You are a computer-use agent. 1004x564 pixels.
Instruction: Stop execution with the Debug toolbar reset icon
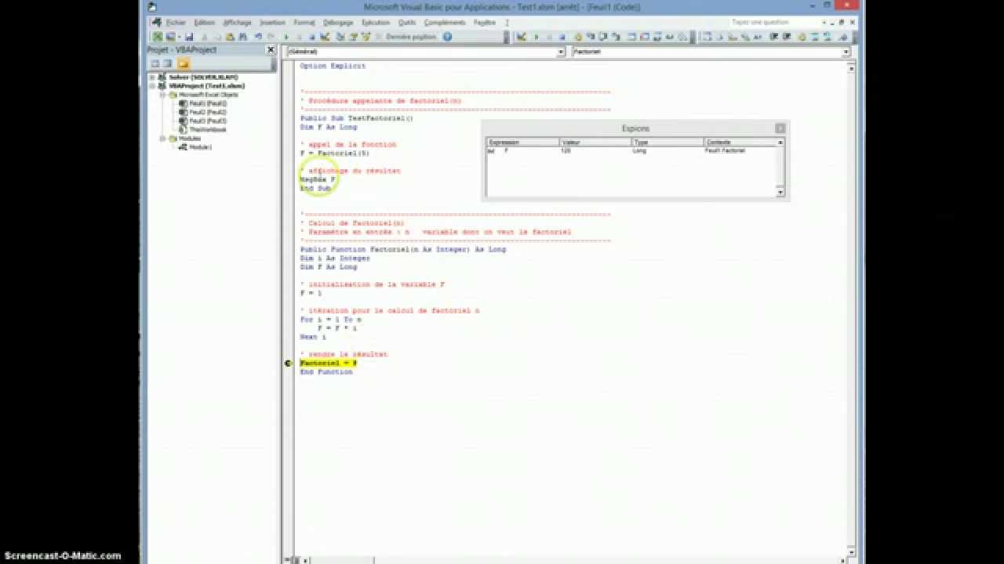click(562, 37)
